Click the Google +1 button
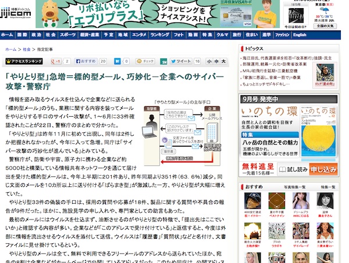Image resolution: width=349 pixels, height=263 pixels. tap(56, 61)
